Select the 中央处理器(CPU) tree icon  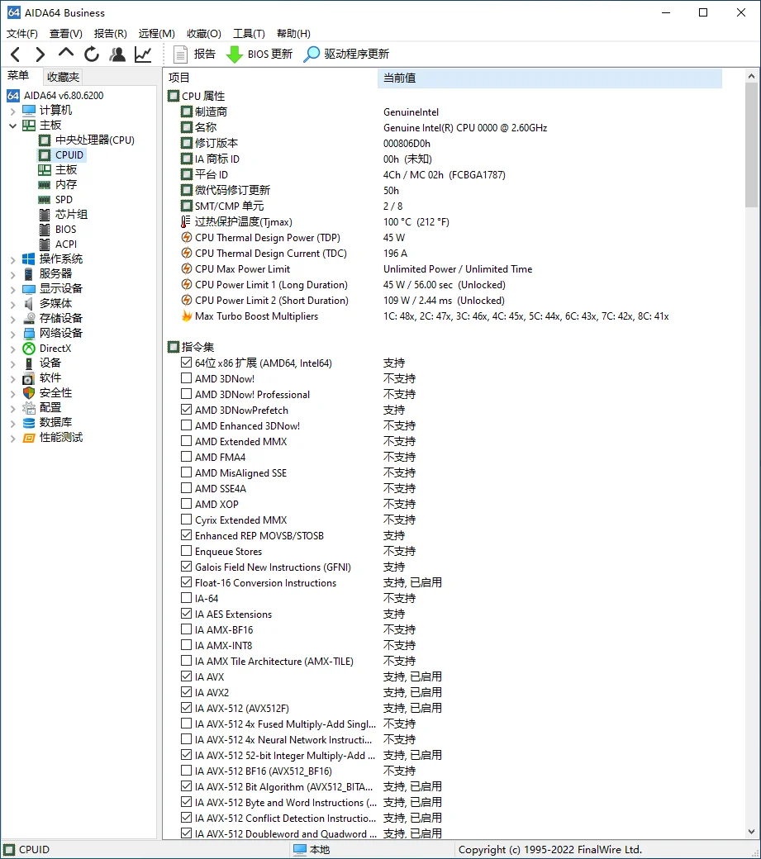pos(45,140)
